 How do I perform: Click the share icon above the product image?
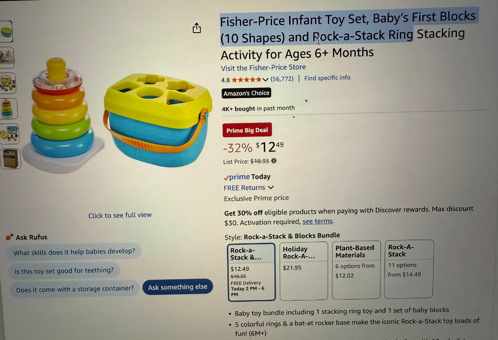pyautogui.click(x=197, y=28)
